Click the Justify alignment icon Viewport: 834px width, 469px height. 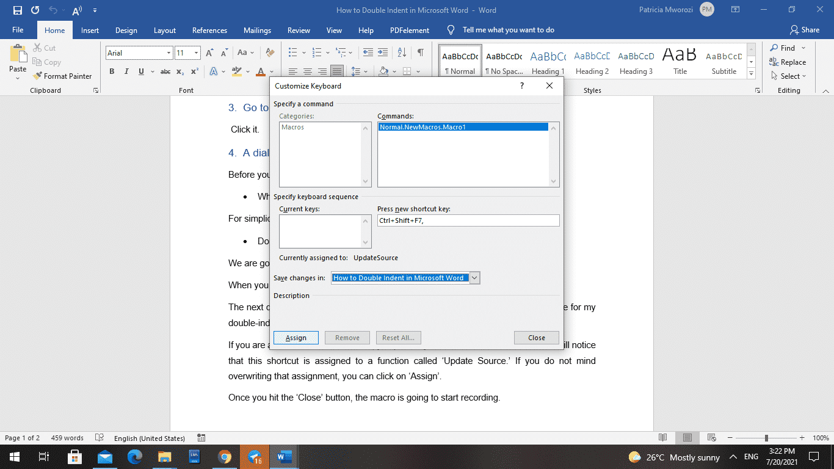coord(336,71)
